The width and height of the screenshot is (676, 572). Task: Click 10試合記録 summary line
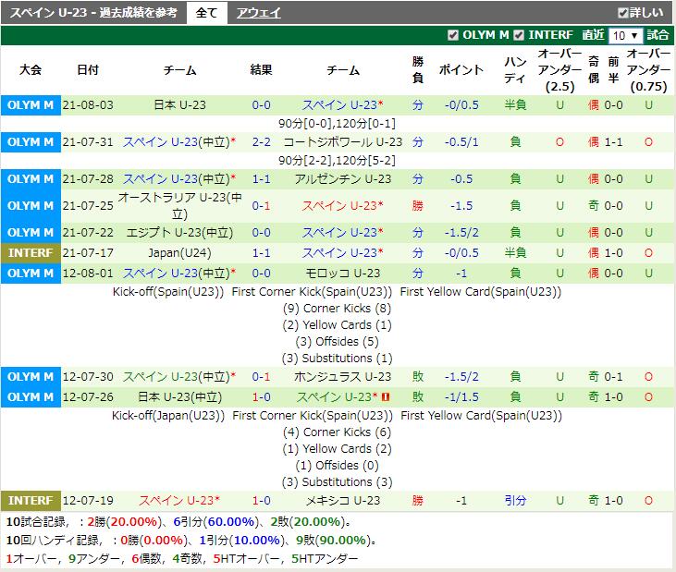coord(179,522)
